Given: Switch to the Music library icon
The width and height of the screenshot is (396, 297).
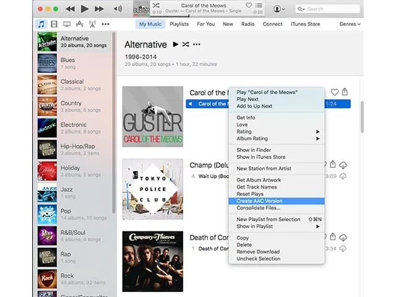Looking at the screenshot, I should [41, 24].
